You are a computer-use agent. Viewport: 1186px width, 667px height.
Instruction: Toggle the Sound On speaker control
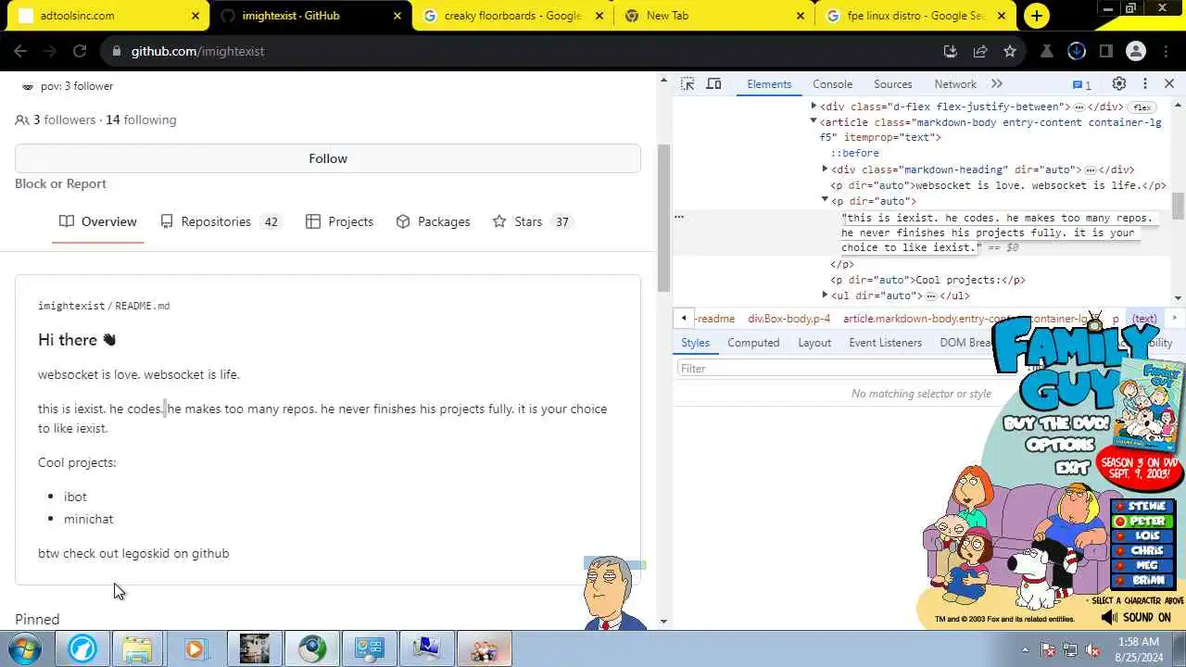tap(1136, 617)
